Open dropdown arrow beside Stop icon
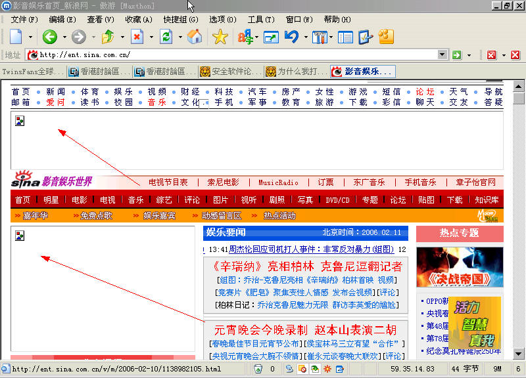Image resolution: width=526 pixels, height=378 pixels. pos(151,37)
